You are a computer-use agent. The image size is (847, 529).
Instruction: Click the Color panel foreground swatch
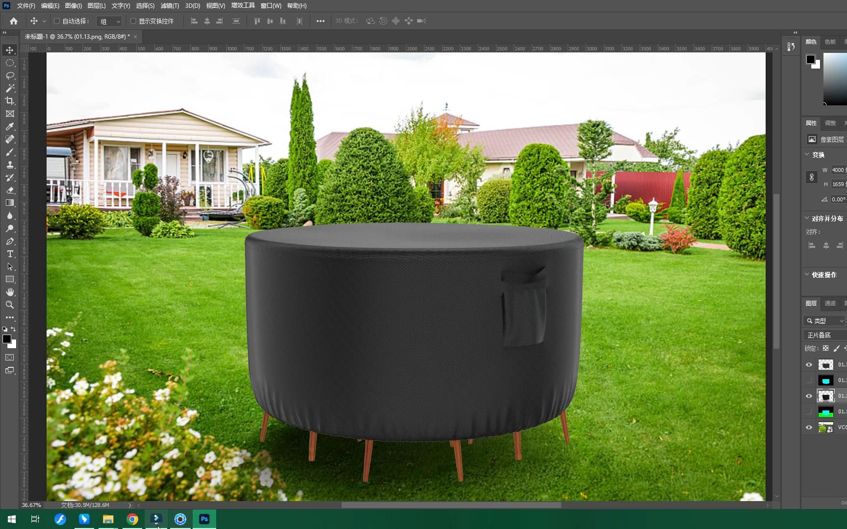click(x=811, y=59)
